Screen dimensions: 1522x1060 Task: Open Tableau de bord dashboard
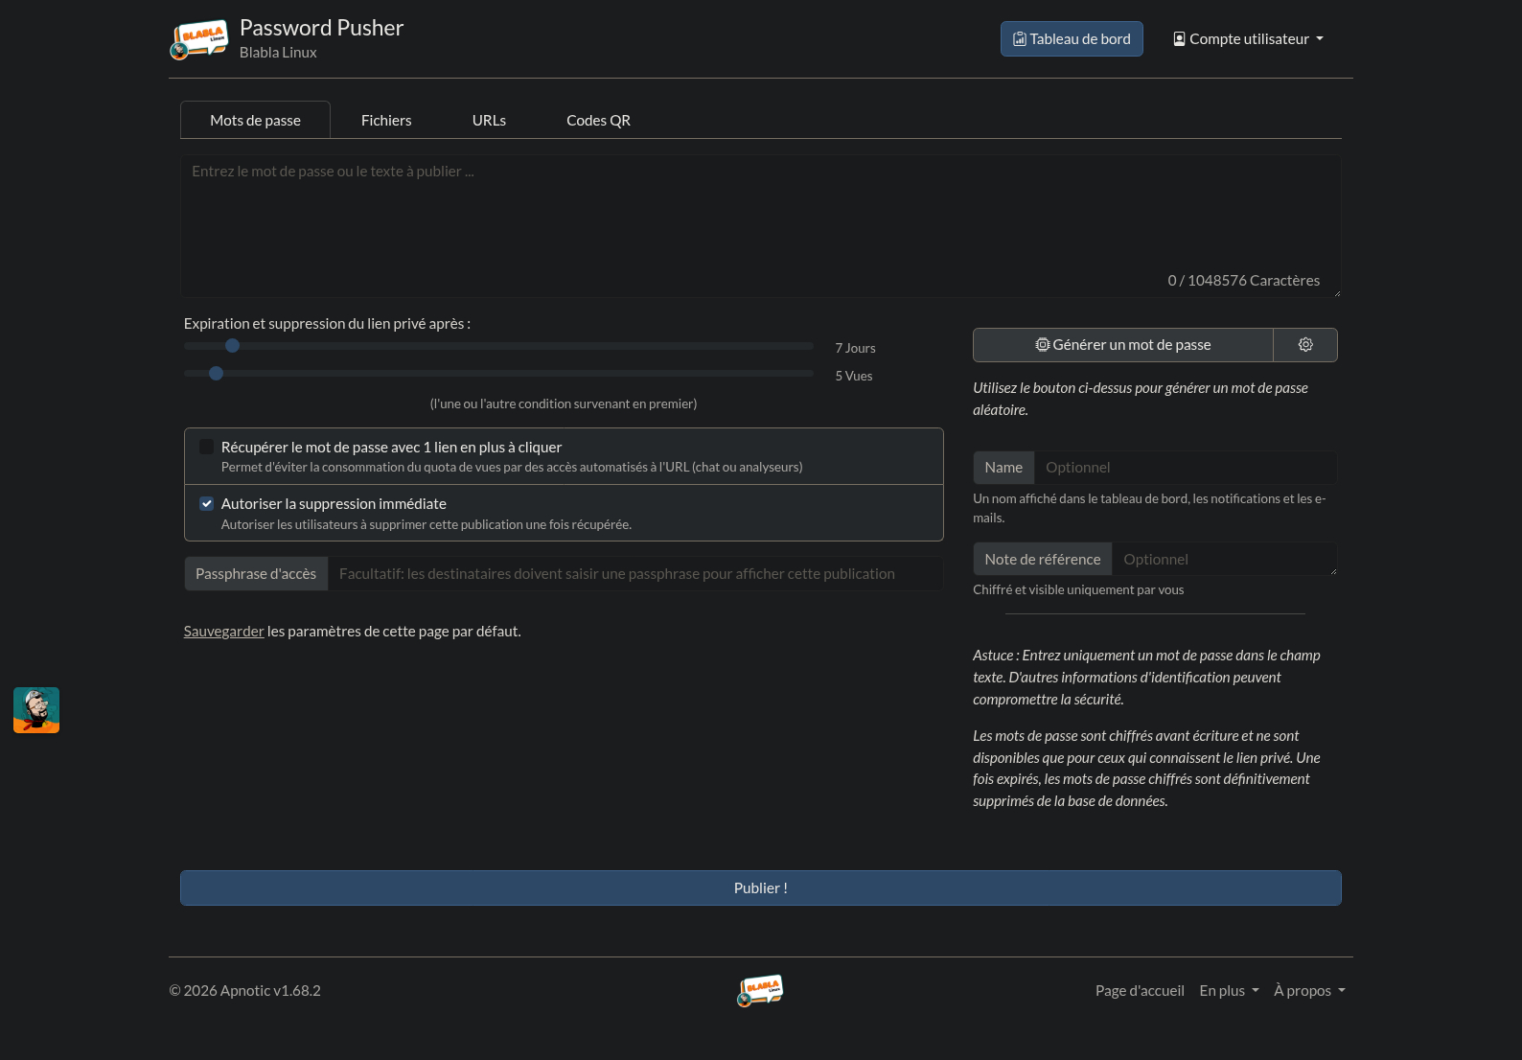pyautogui.click(x=1071, y=39)
